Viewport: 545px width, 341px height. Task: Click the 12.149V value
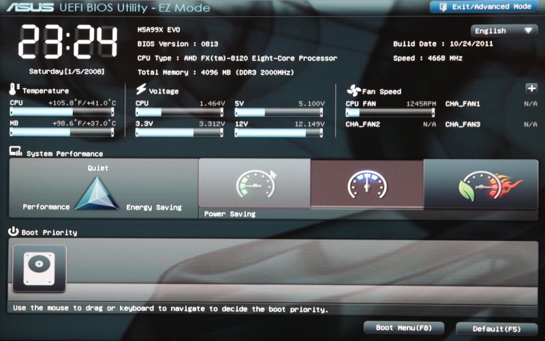(309, 124)
